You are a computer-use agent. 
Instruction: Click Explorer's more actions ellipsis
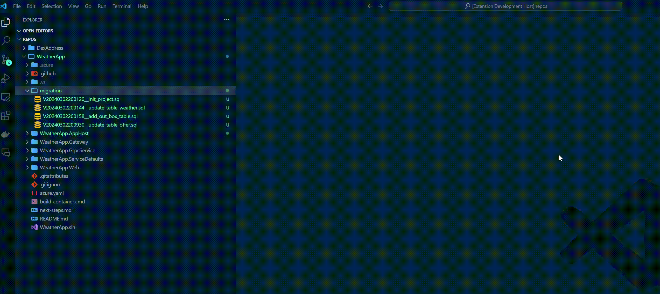[226, 20]
